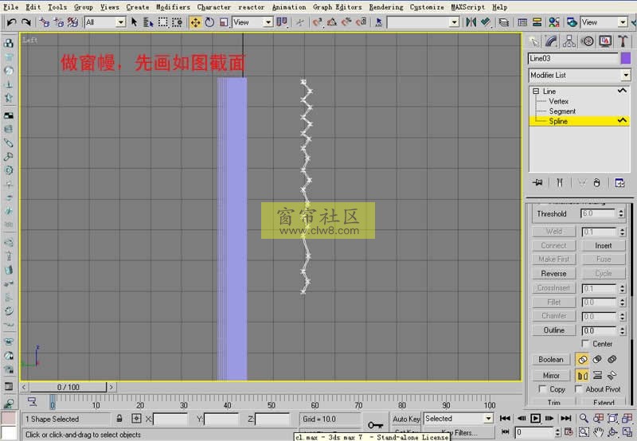Open the Graph Editors menu
This screenshot has height=441, width=637.
(337, 7)
